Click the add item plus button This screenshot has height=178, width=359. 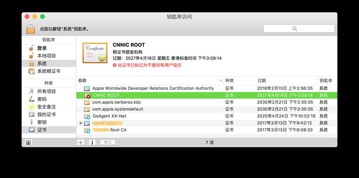click(81, 142)
